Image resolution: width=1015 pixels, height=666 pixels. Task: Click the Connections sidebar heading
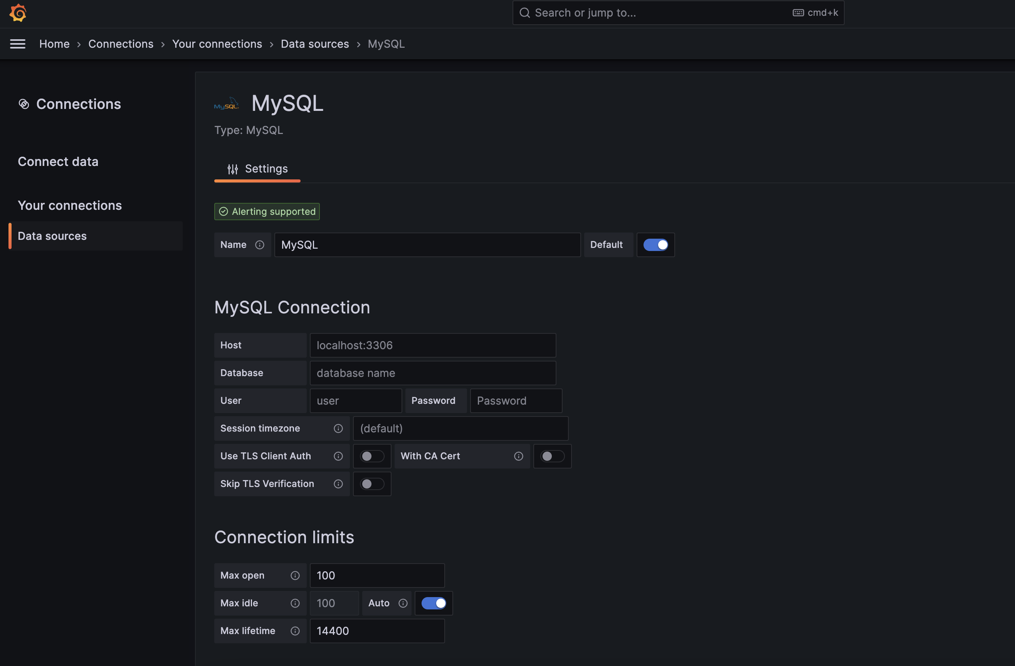pyautogui.click(x=79, y=104)
